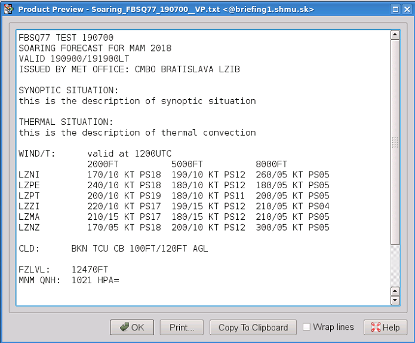Viewport: 415px width, 343px height.
Task: Copy text with Copy To Clipboard
Action: 253,327
